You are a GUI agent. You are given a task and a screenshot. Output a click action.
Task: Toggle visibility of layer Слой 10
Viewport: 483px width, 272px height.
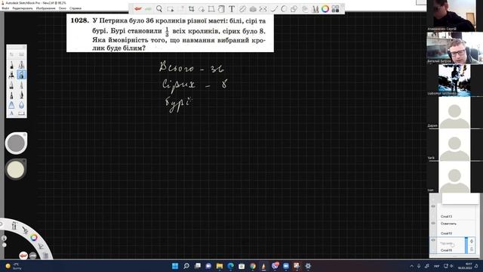[433, 223]
